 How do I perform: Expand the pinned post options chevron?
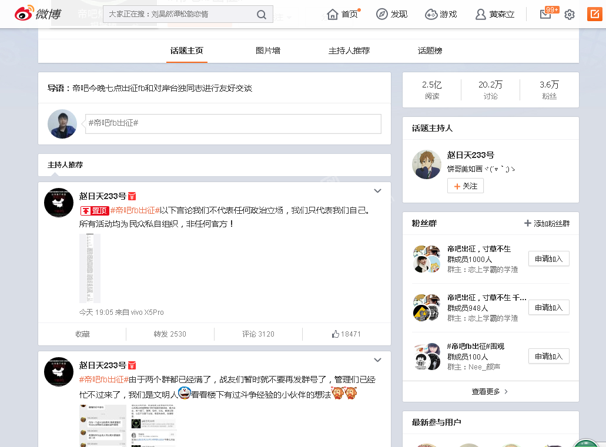pos(377,191)
